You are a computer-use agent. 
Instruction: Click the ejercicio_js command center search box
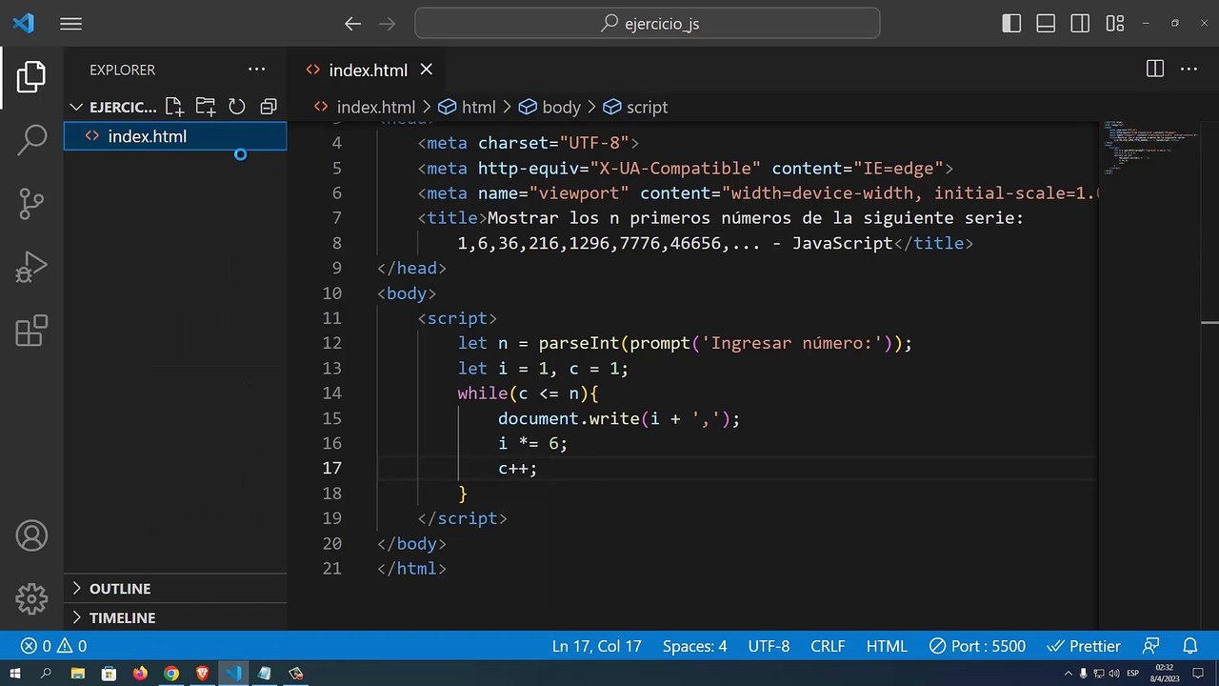[x=648, y=24]
